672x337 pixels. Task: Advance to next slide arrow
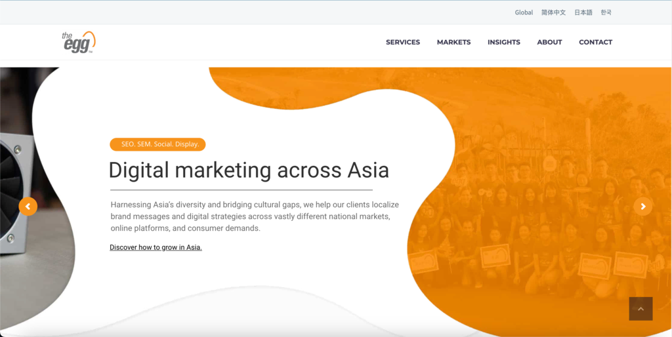643,207
